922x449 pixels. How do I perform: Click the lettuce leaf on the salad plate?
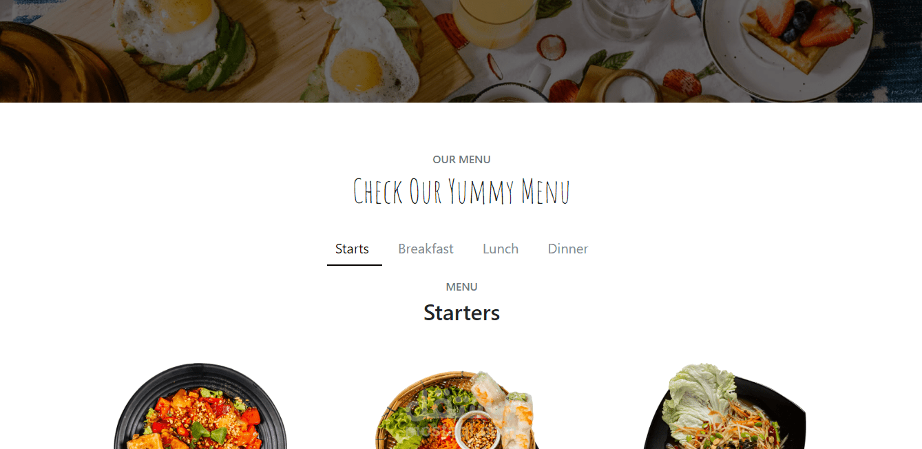(697, 393)
